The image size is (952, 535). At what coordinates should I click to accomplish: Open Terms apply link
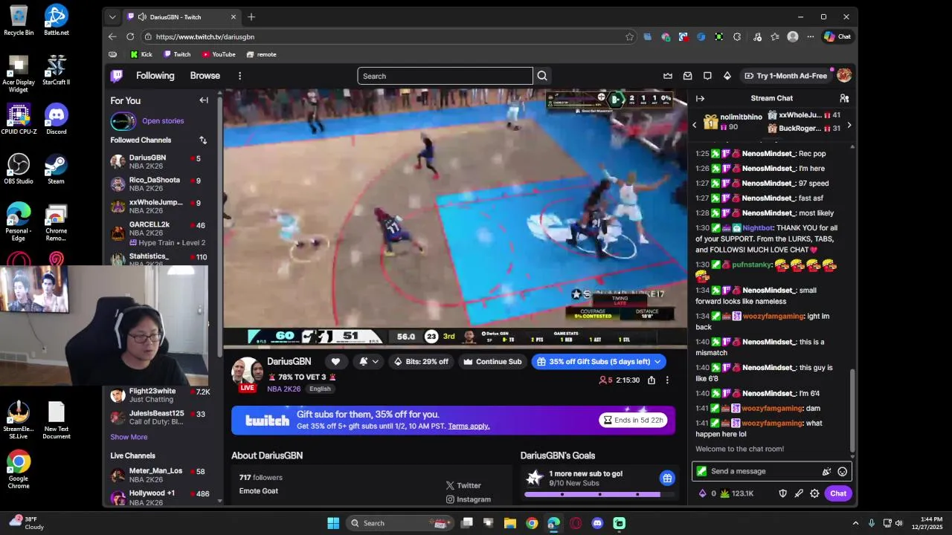pyautogui.click(x=469, y=427)
